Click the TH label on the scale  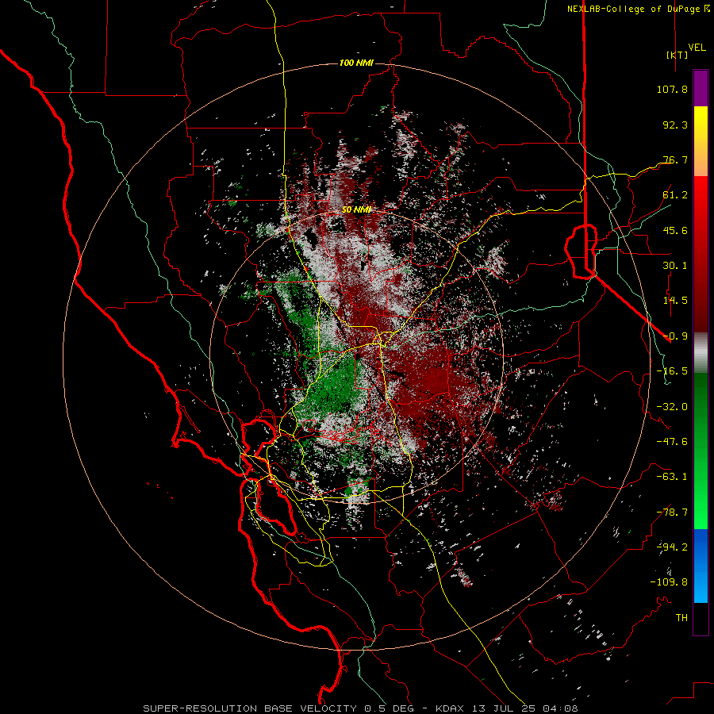click(x=681, y=618)
